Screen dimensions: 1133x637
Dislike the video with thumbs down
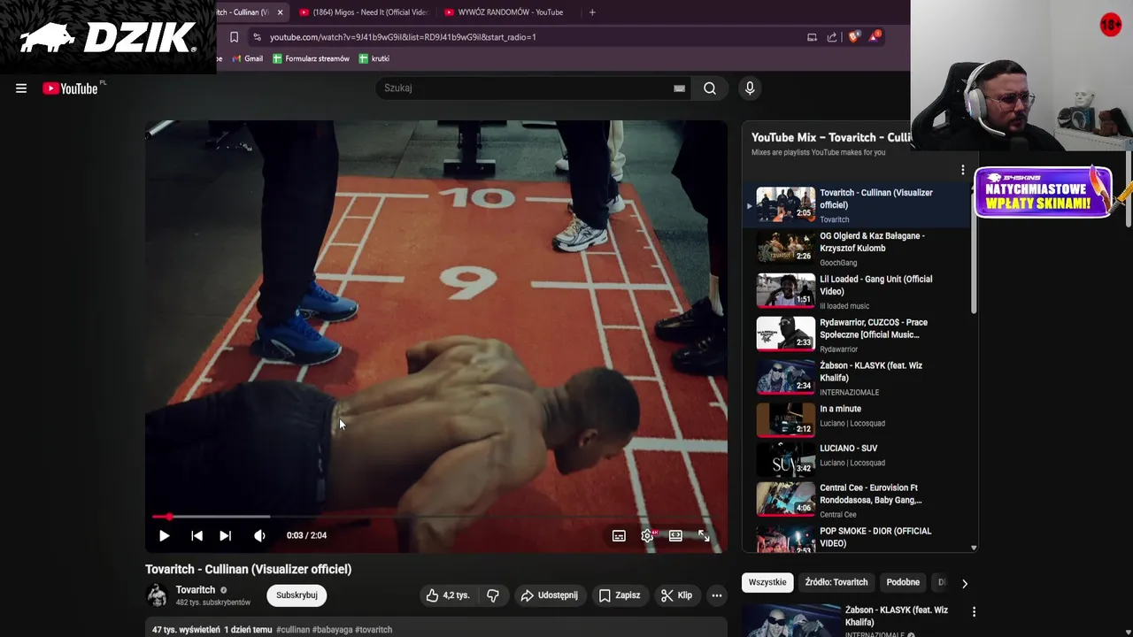[493, 595]
